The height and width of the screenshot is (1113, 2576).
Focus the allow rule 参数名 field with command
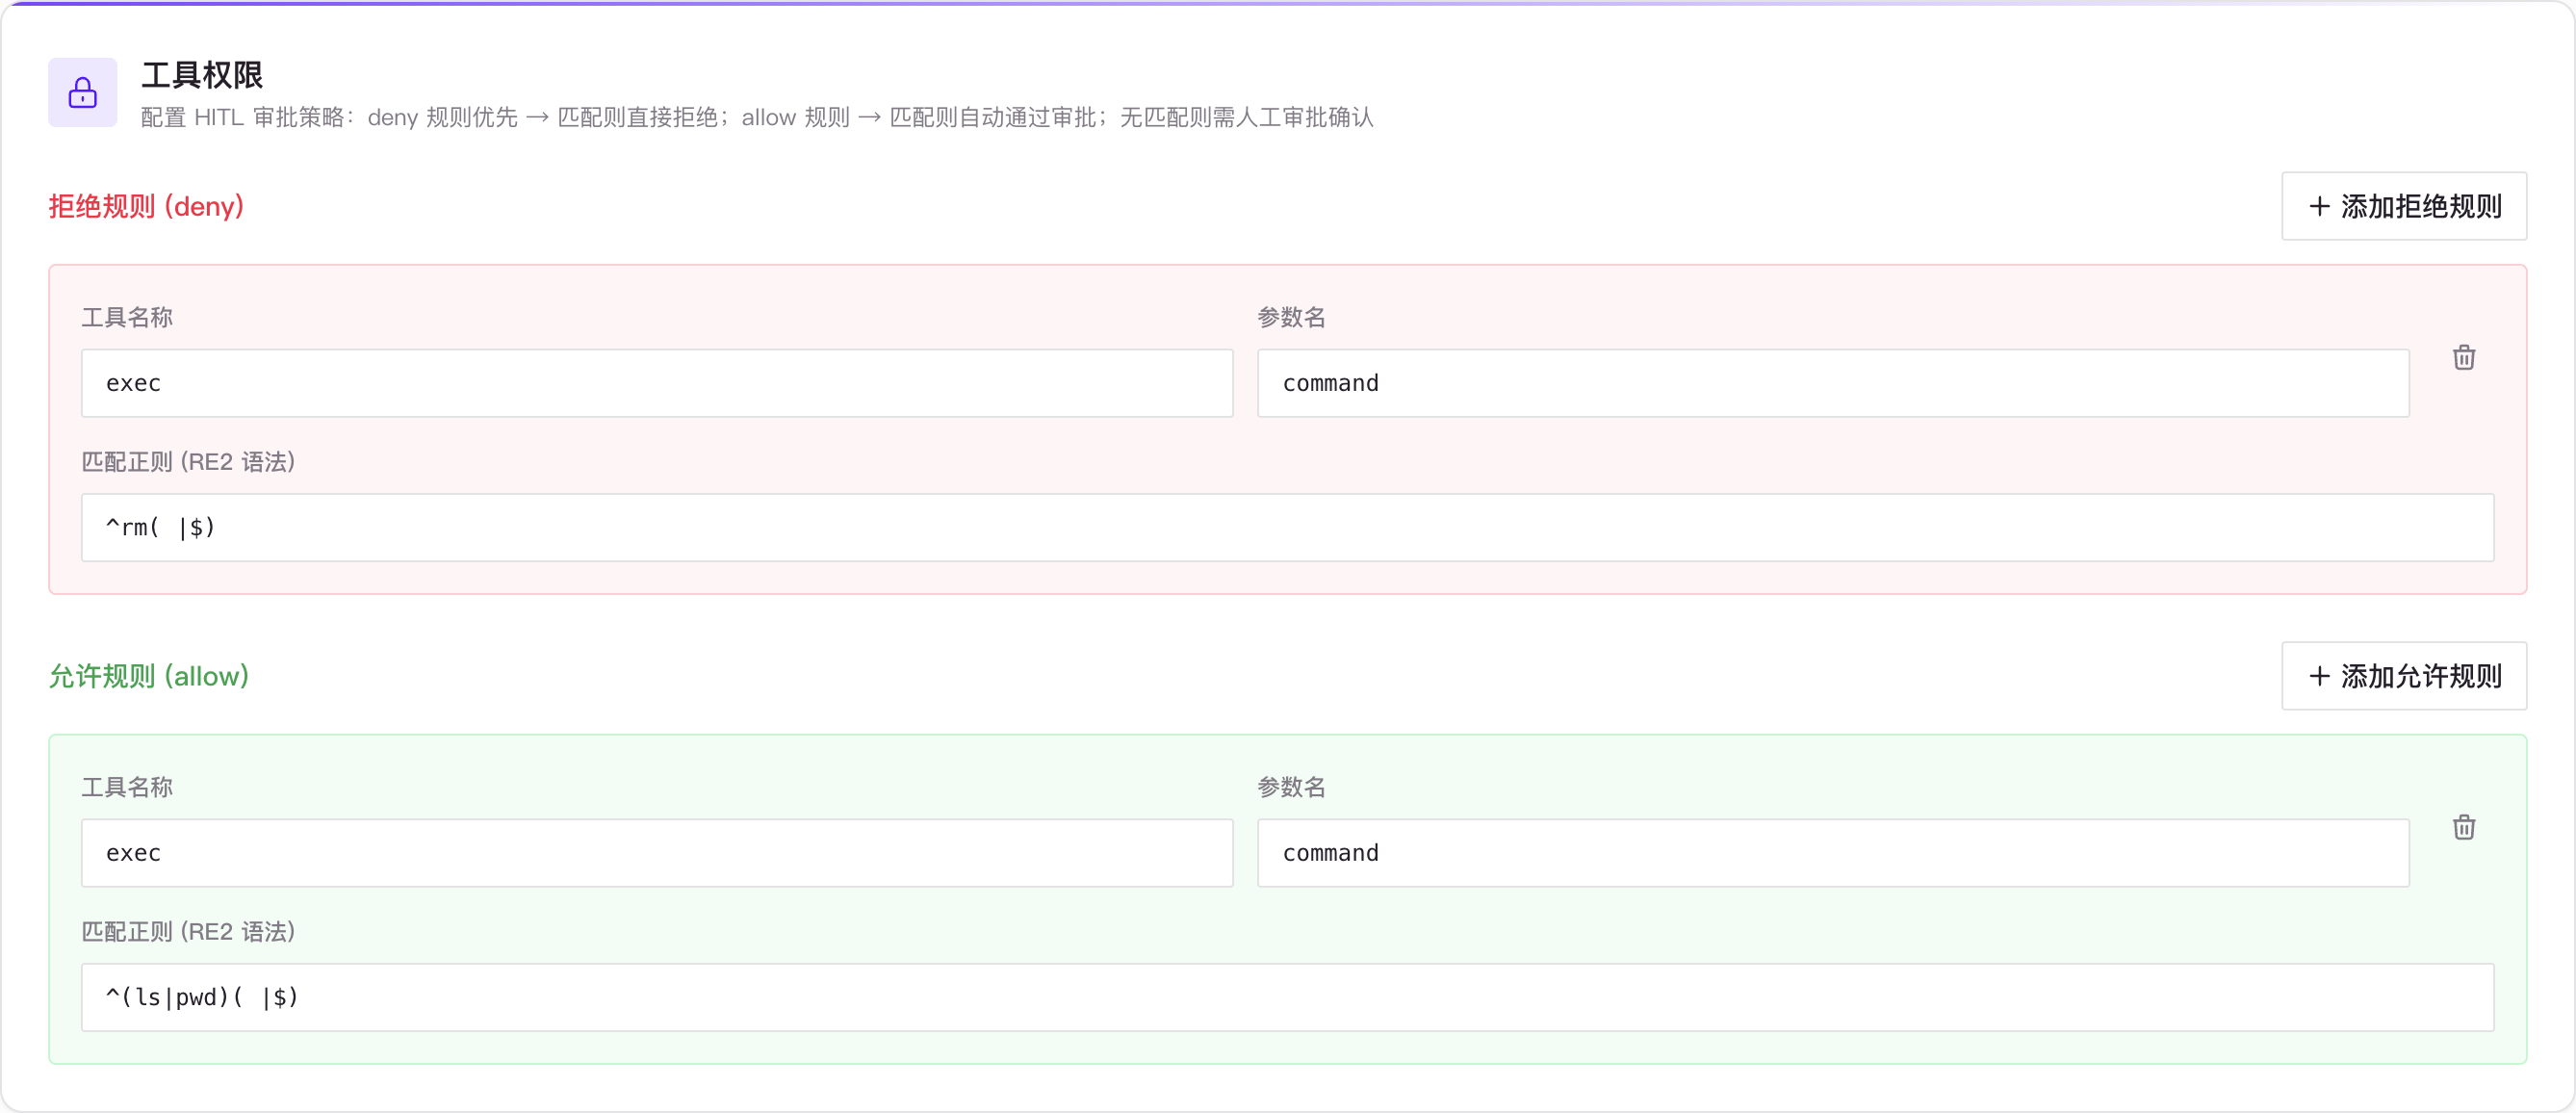[x=1832, y=853]
